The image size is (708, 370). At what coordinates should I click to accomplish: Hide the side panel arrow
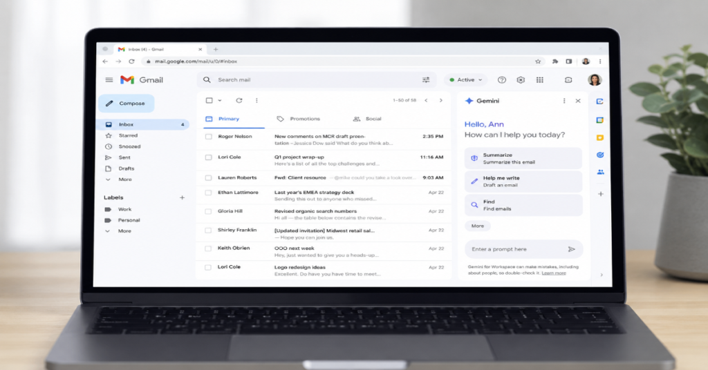point(602,275)
